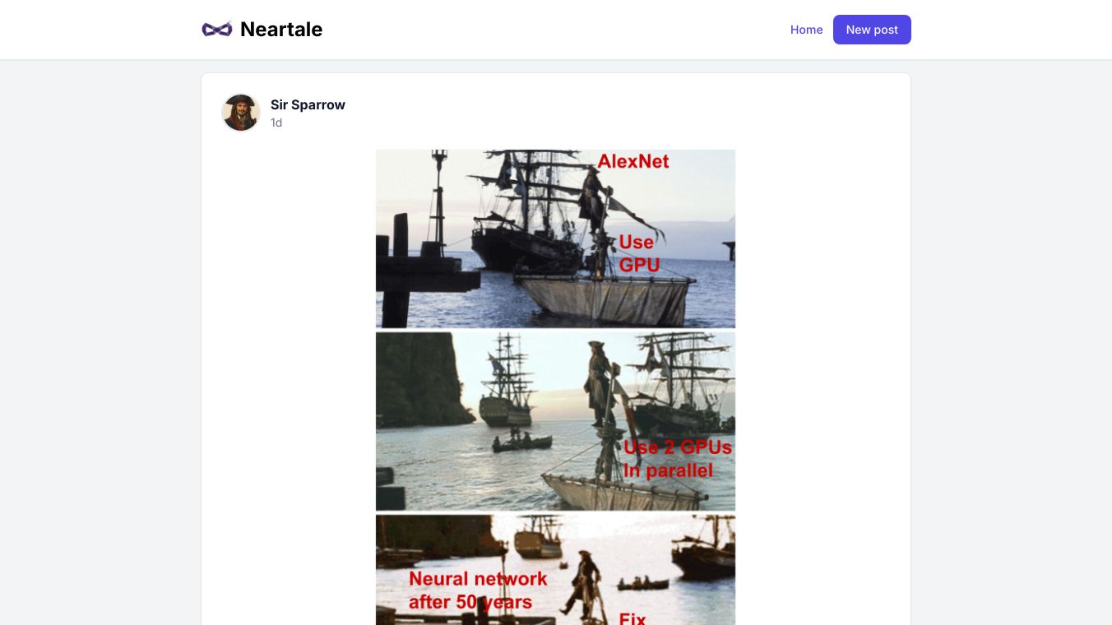Visit the Sir Sparrow profile name

coord(308,104)
